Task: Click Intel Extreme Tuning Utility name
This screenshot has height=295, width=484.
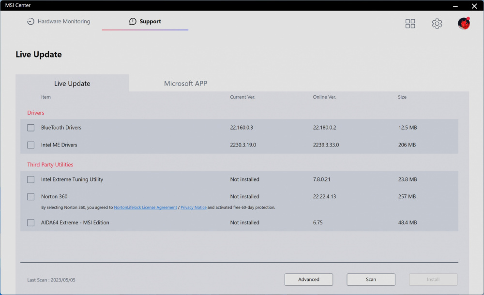Action: tap(72, 179)
